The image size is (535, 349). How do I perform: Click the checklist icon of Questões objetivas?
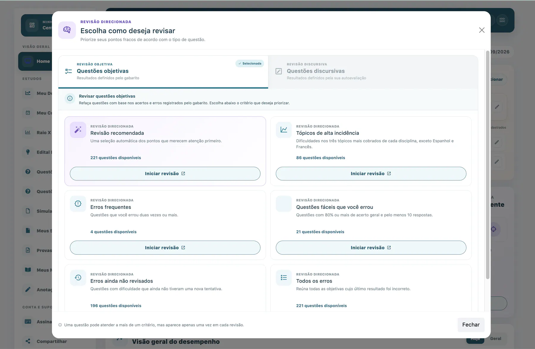click(x=69, y=71)
